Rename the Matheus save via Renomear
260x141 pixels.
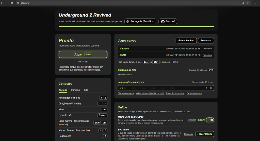coord(207,49)
